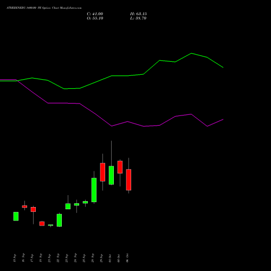Select the 01 Oct date label
This screenshot has width=271, height=271.
pos(110,258)
